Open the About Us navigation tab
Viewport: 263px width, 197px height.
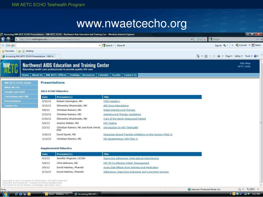(37, 75)
